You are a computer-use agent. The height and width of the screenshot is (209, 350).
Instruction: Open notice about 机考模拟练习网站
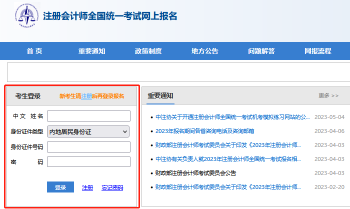232,117
